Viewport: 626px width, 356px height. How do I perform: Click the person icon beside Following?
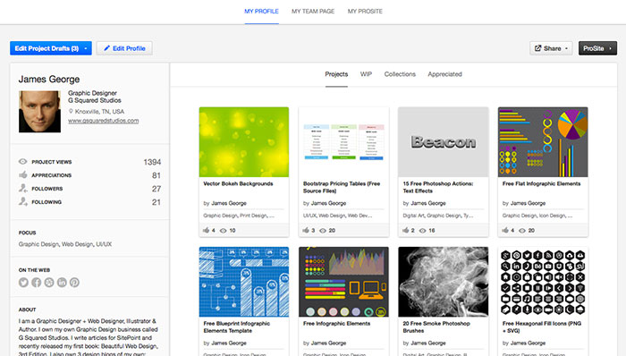(22, 201)
